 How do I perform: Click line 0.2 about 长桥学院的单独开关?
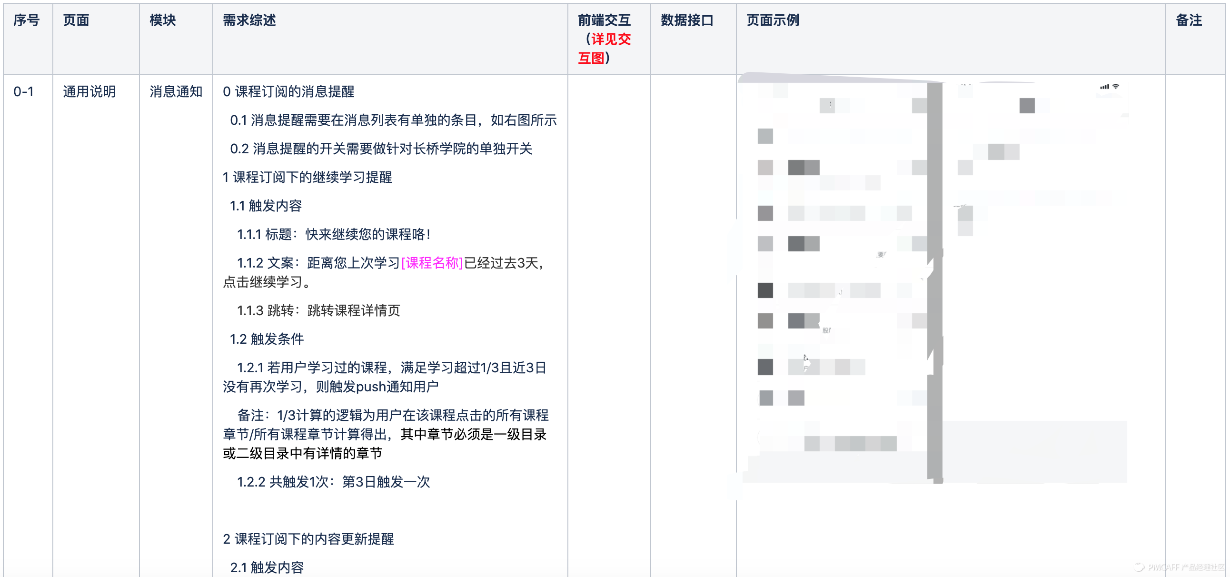click(381, 149)
